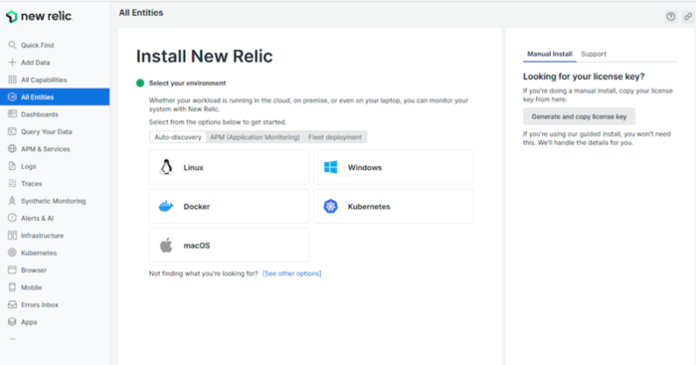
Task: Click the Kubernetes wheel icon in cards
Action: pos(331,207)
